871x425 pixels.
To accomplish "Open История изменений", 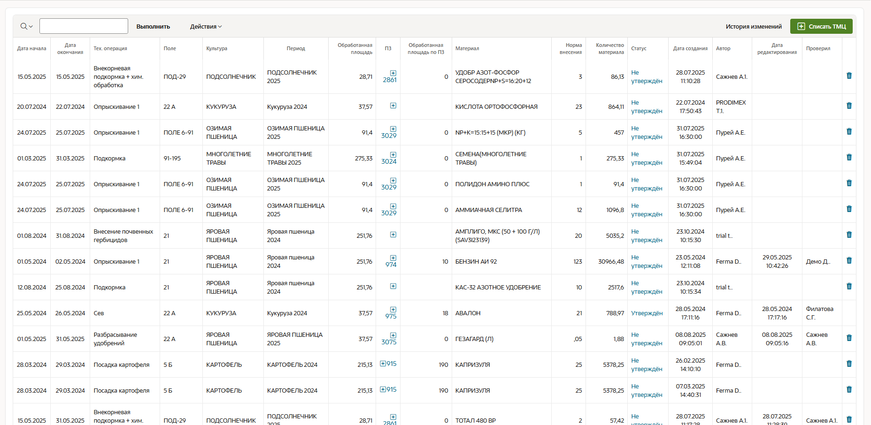I will tap(753, 27).
